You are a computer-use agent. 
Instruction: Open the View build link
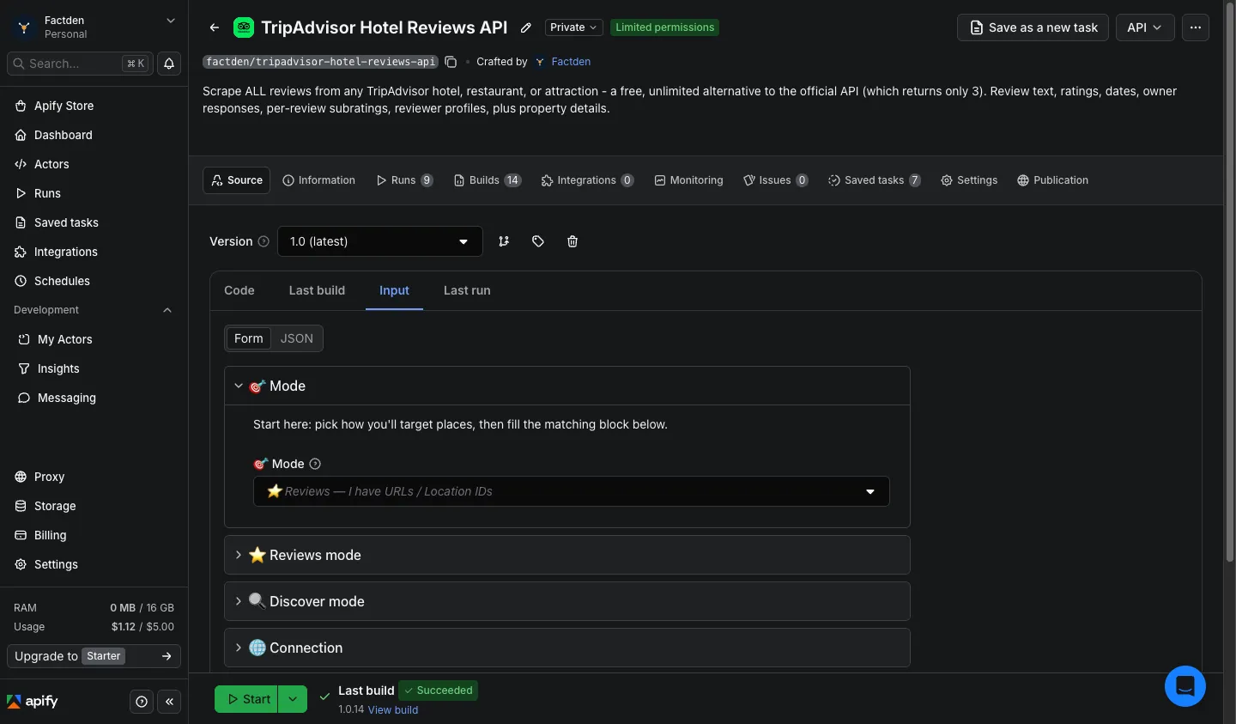pos(393,710)
